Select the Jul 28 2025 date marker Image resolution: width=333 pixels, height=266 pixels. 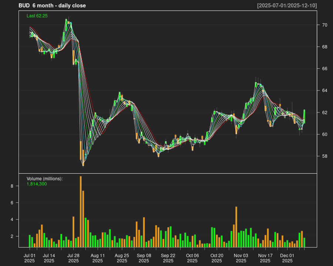coord(73,258)
